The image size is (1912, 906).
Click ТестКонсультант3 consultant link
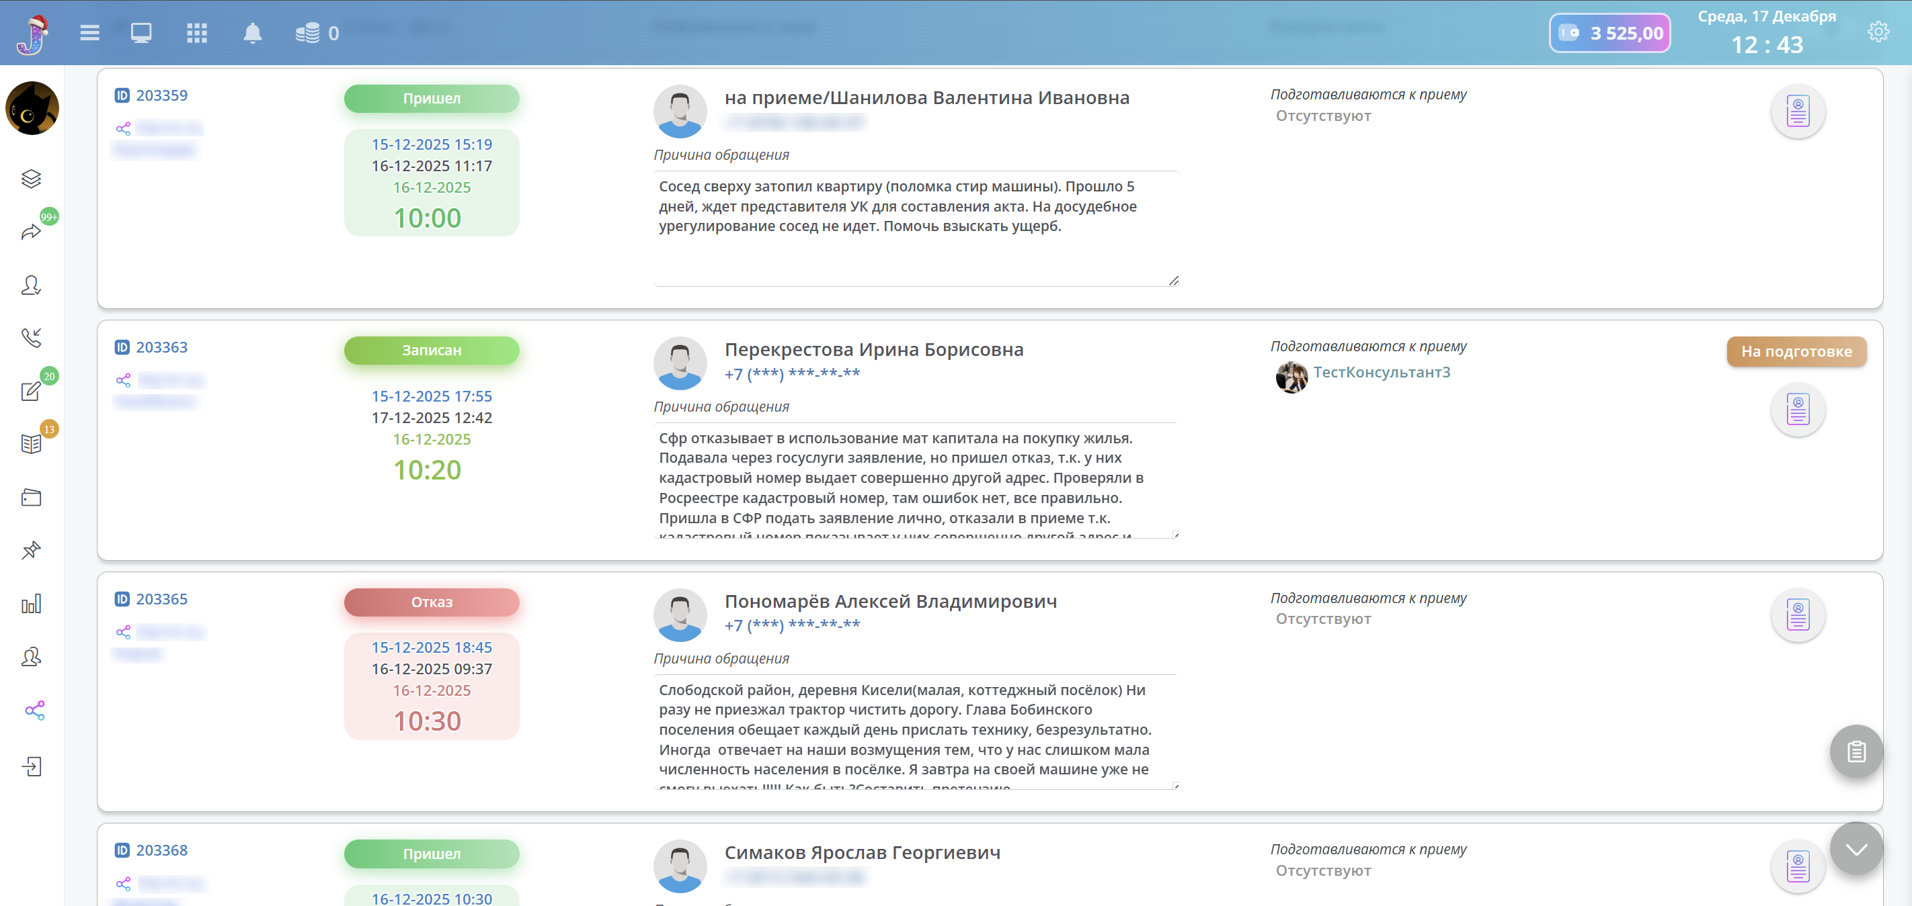(x=1381, y=372)
